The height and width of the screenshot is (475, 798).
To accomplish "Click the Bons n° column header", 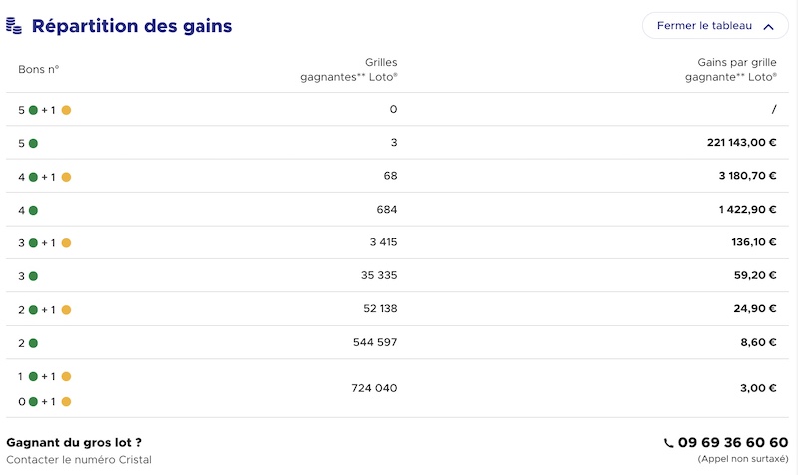I will pos(39,69).
